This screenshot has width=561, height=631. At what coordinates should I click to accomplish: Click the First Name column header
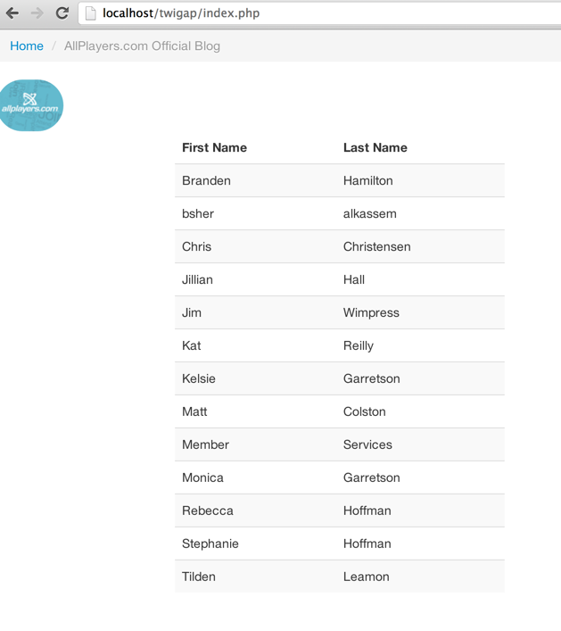point(214,147)
